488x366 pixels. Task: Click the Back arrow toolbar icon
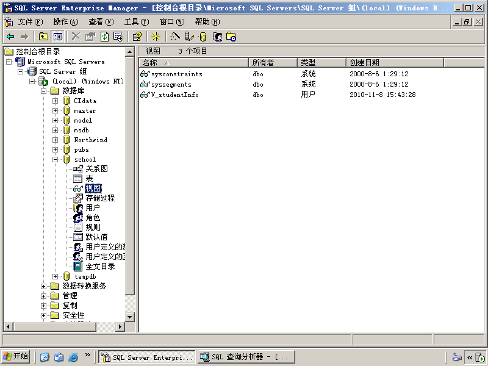pyautogui.click(x=10, y=37)
